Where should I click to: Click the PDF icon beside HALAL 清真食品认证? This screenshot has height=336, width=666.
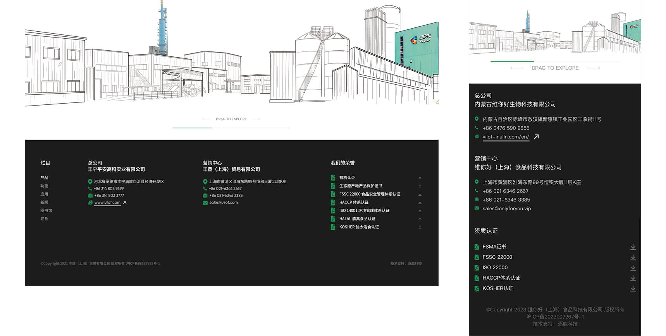(333, 218)
